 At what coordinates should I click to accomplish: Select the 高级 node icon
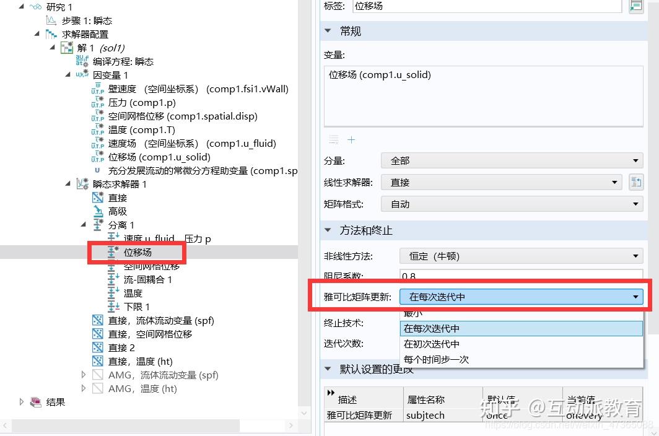97,211
